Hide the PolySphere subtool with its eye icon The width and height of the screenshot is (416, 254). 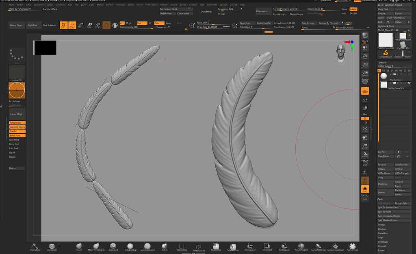pos(394,74)
